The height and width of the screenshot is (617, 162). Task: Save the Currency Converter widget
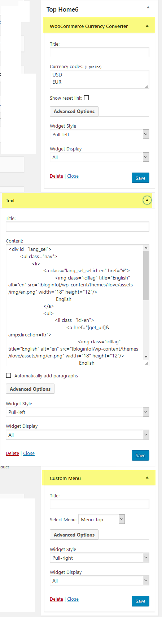pyautogui.click(x=140, y=178)
